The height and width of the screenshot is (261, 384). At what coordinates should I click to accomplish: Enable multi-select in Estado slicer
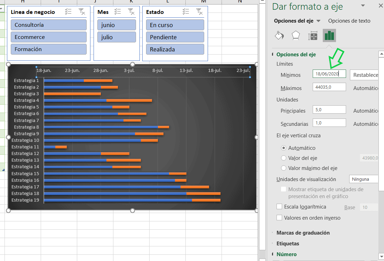186,11
